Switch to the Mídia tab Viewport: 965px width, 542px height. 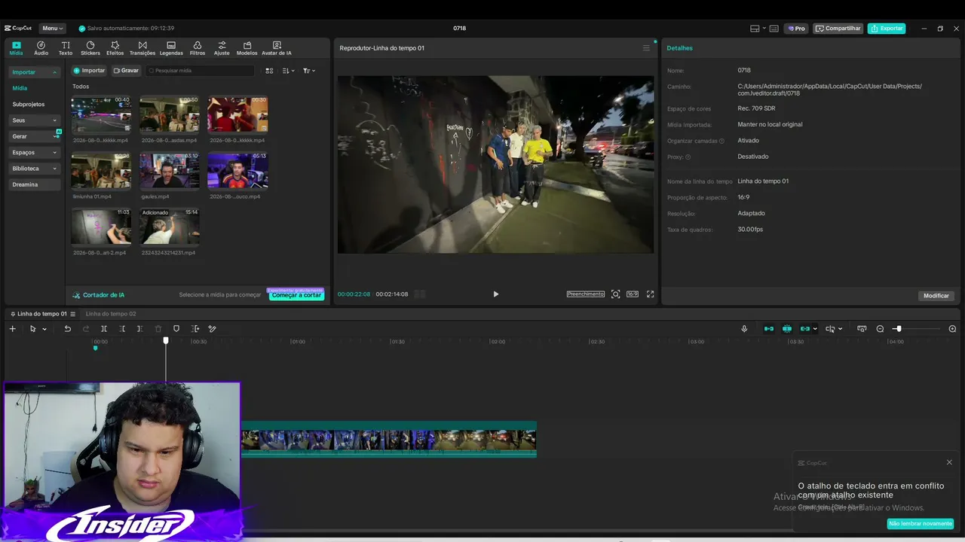[16, 48]
